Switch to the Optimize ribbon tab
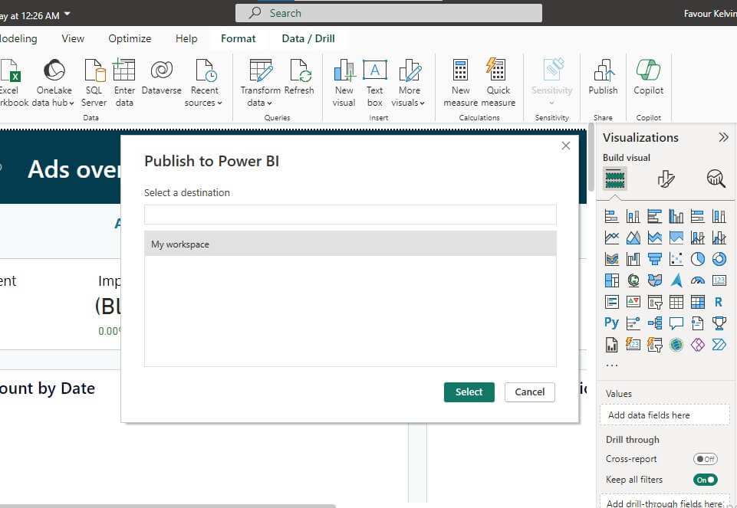This screenshot has width=737, height=508. coord(130,38)
